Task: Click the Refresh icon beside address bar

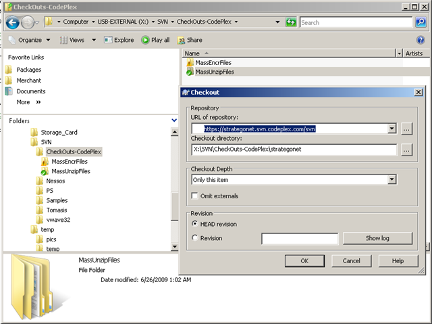Action: tap(291, 22)
